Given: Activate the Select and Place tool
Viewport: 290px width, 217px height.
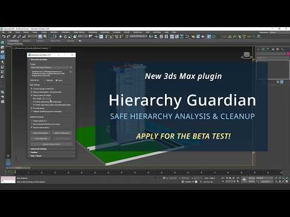Looking at the screenshot, I should 75,37.
